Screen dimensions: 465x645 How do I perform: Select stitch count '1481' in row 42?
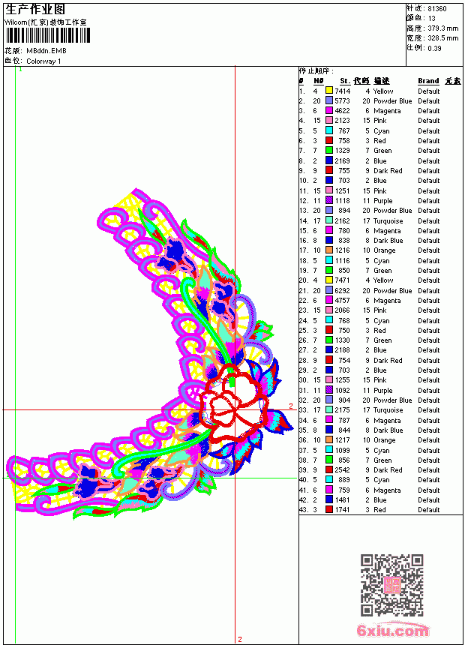(342, 499)
